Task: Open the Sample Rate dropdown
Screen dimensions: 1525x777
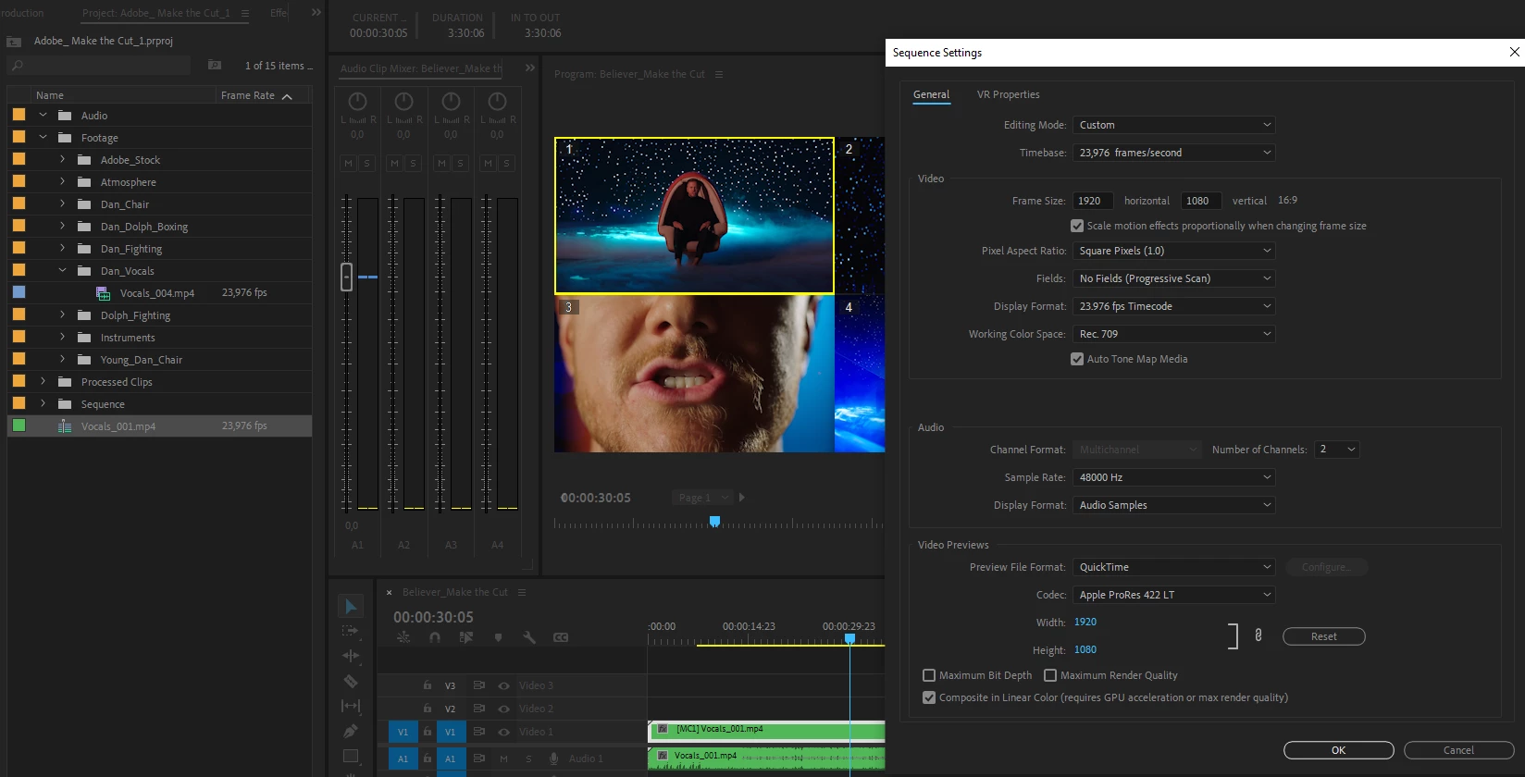Action: 1174,477
